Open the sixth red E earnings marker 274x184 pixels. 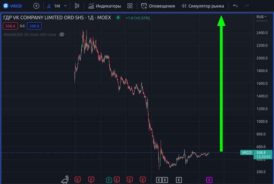coord(143,180)
